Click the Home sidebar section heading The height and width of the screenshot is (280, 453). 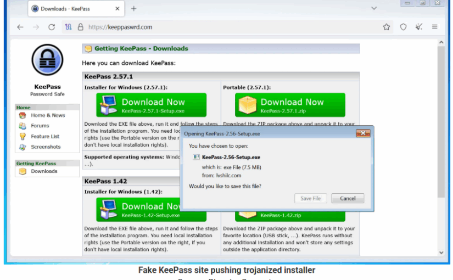point(24,108)
